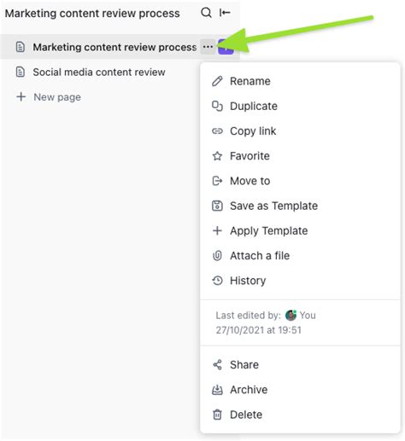Screen dimensions: 405x441
Task: Click the user avatar next to You
Action: point(291,316)
